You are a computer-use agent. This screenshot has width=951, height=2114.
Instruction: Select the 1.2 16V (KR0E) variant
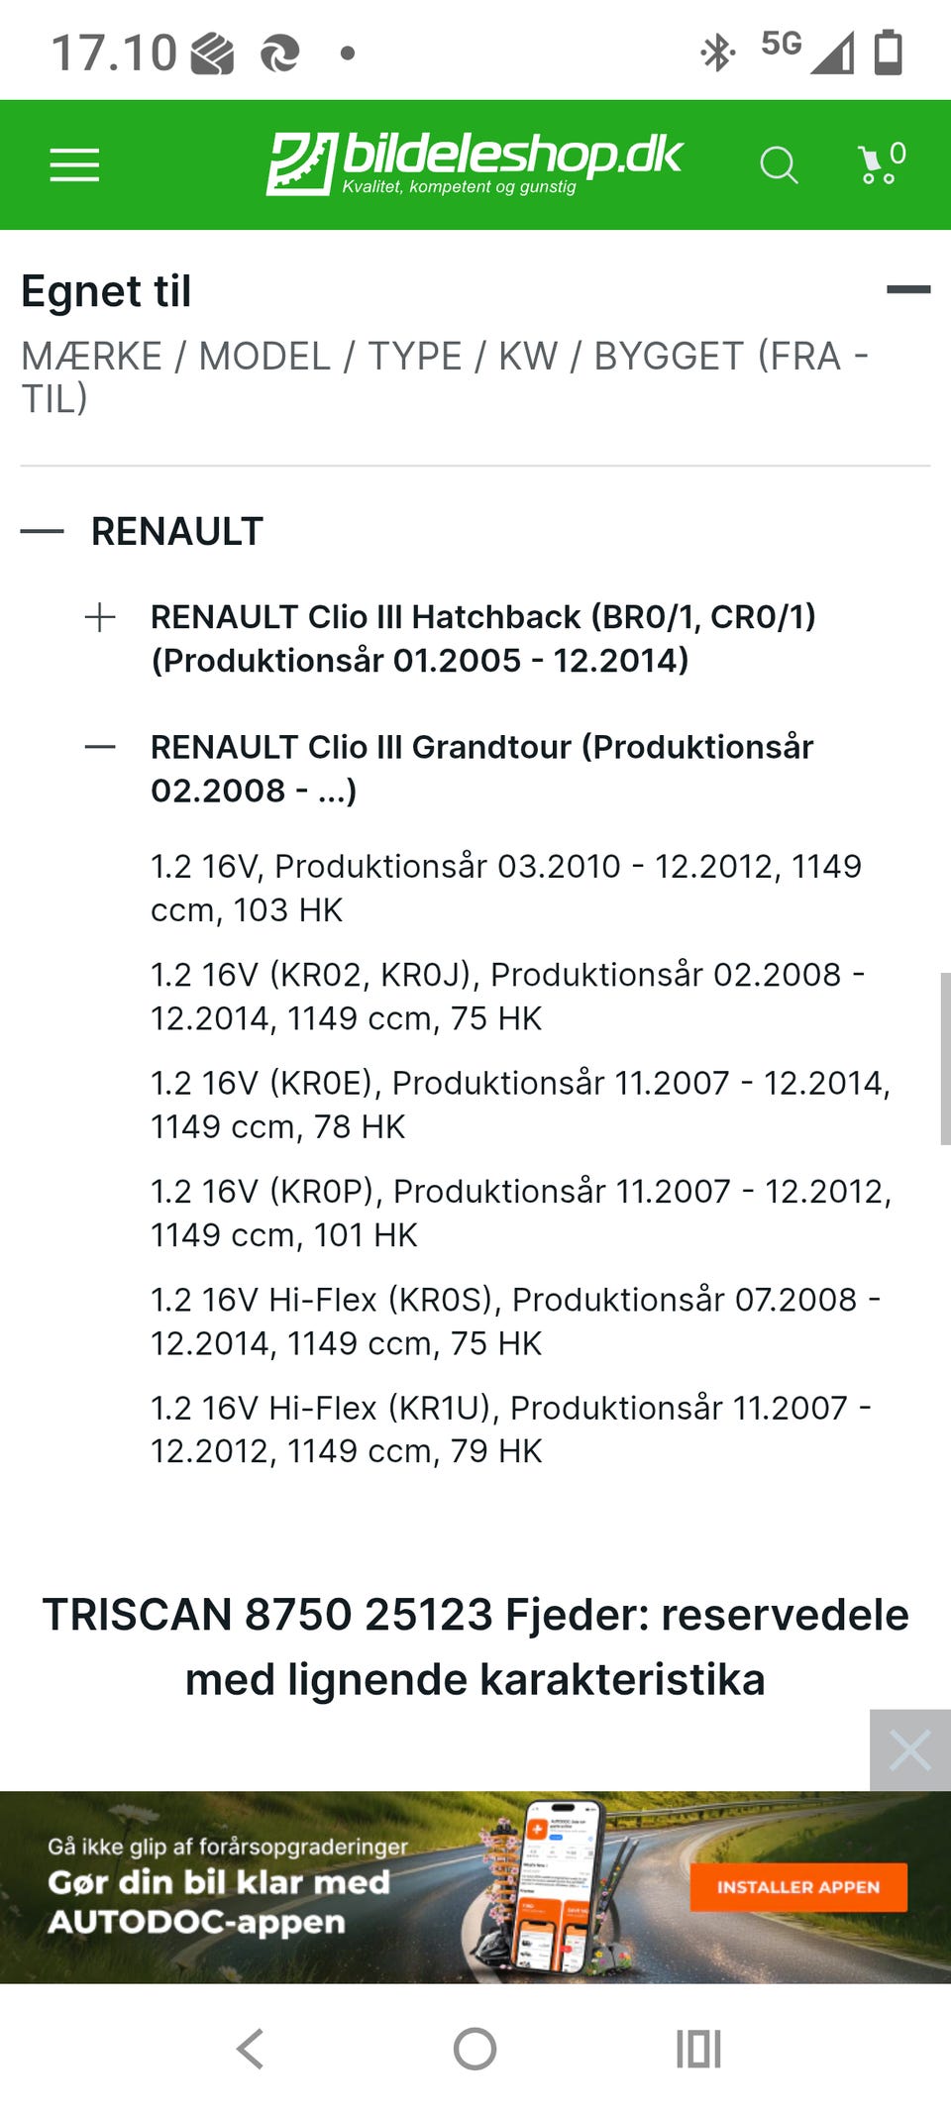point(519,1105)
